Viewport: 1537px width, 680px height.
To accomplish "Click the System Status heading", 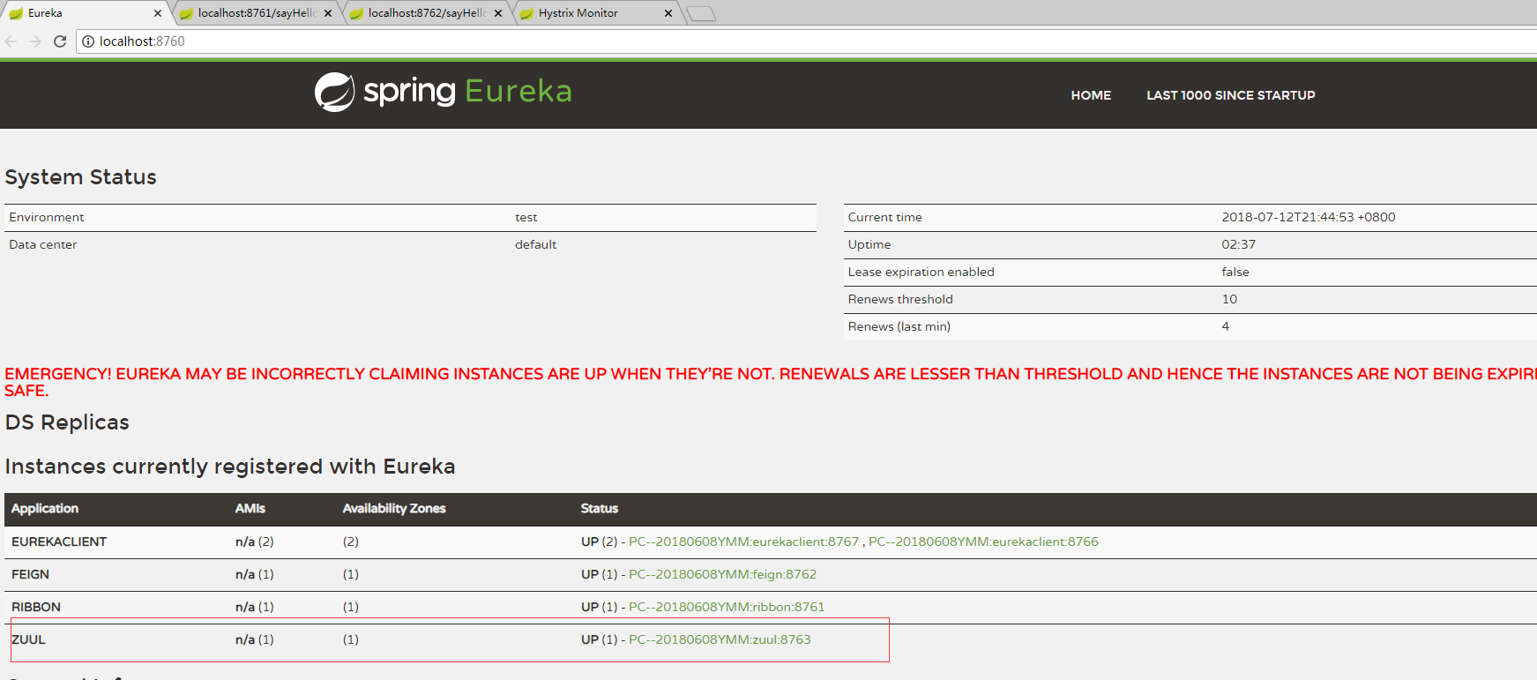I will [81, 177].
